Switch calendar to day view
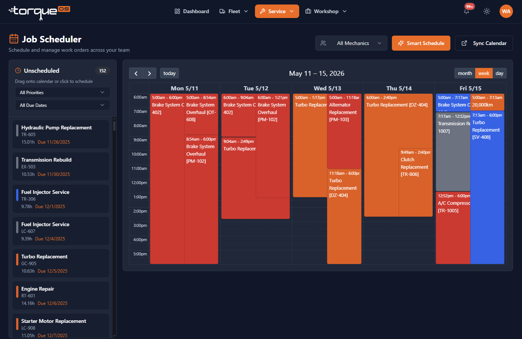This screenshot has width=522, height=339. click(x=499, y=73)
